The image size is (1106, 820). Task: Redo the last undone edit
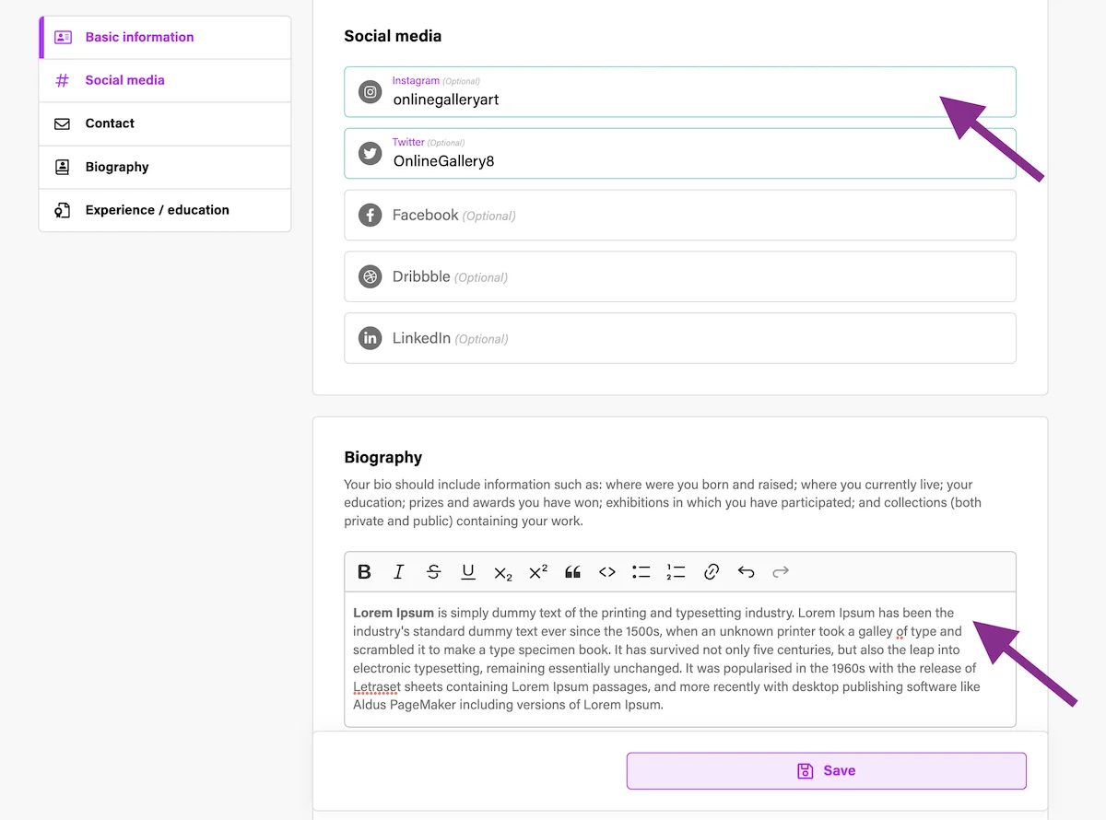(x=781, y=572)
